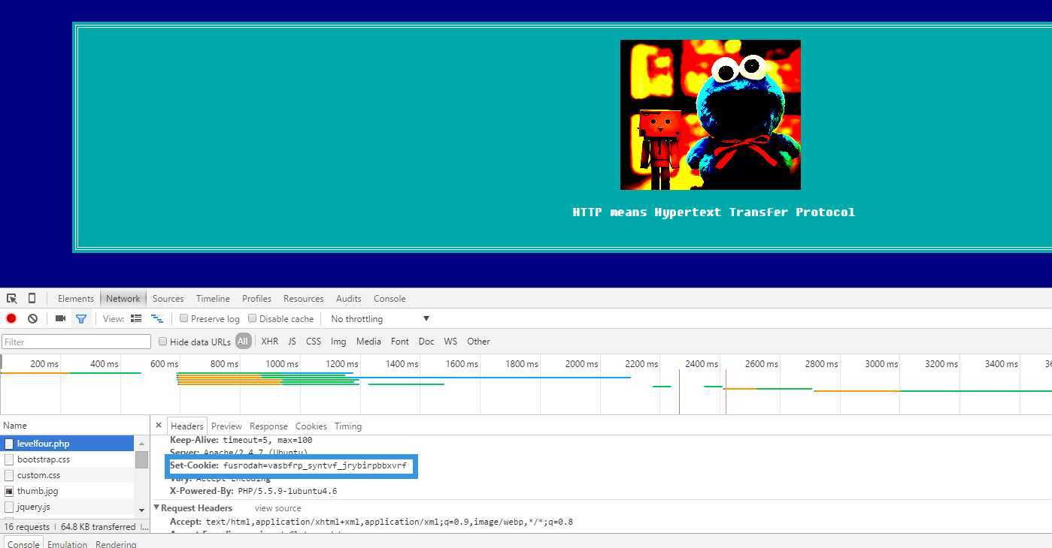This screenshot has height=548, width=1052.
Task: Click the X-Powered-By PHP header value
Action: point(287,491)
